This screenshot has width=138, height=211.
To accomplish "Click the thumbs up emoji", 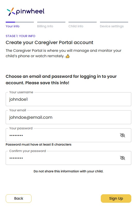I will click(x=67, y=56).
